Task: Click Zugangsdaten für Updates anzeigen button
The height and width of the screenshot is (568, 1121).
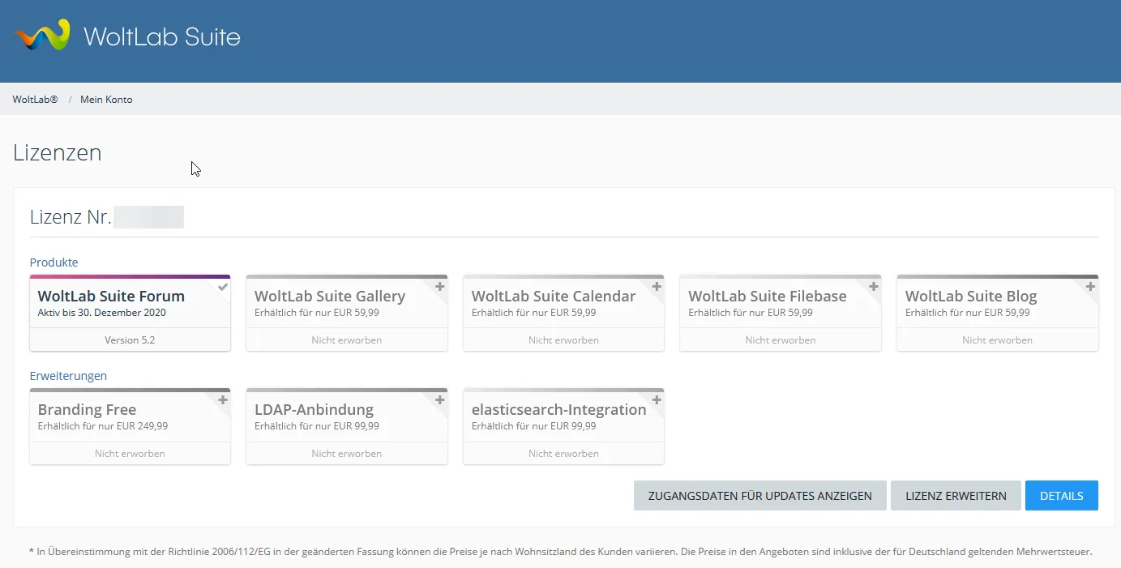Action: click(759, 496)
